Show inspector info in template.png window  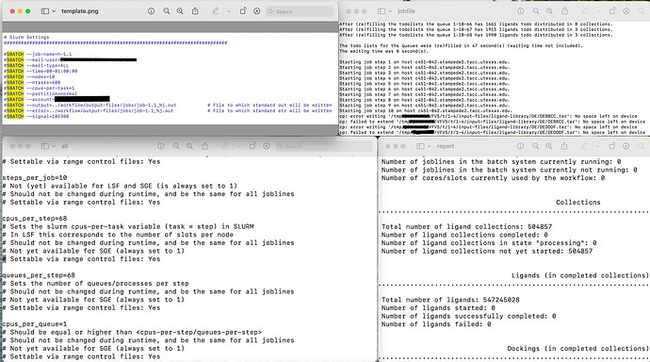click(152, 11)
